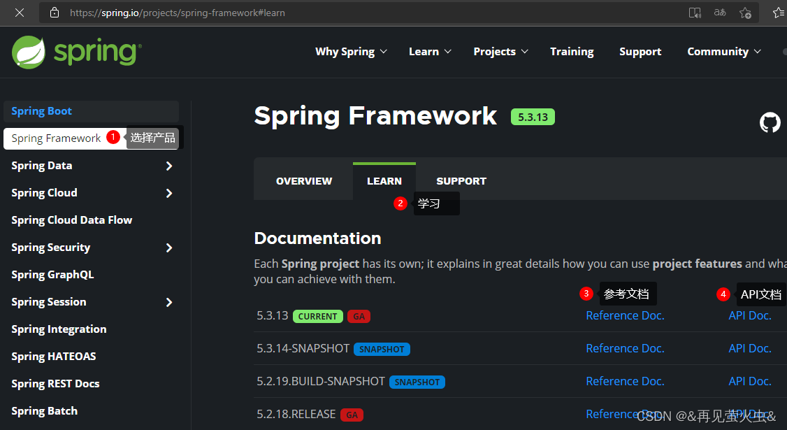The height and width of the screenshot is (430, 787).
Task: Open the favorites list star icon
Action: point(778,12)
